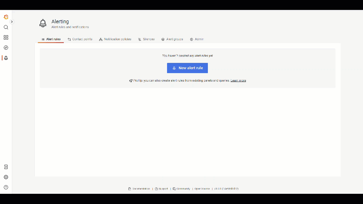363x204 pixels.
Task: Select the Admin tab
Action: pyautogui.click(x=197, y=39)
